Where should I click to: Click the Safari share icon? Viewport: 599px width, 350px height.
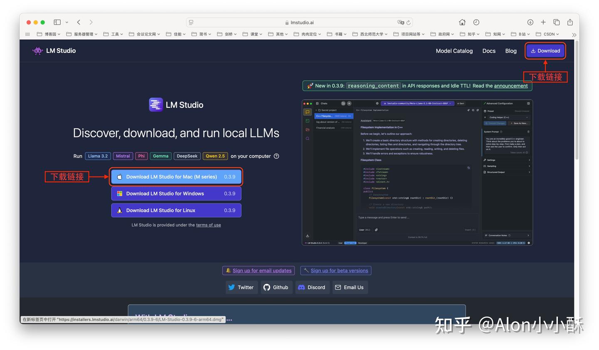[x=570, y=22]
